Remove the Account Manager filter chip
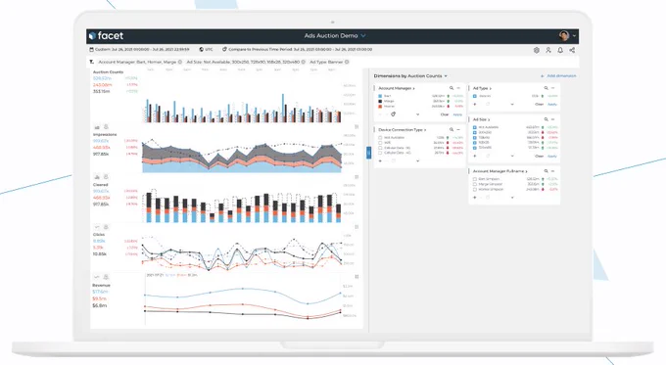Viewport: 666px width, 365px height. 180,62
